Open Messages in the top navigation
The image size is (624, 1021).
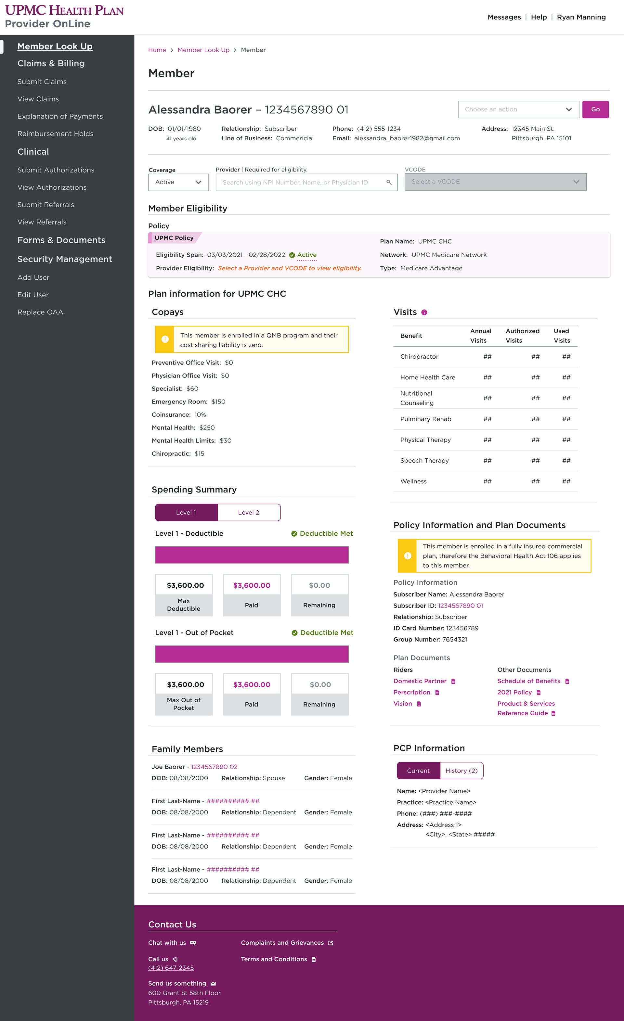(x=504, y=17)
